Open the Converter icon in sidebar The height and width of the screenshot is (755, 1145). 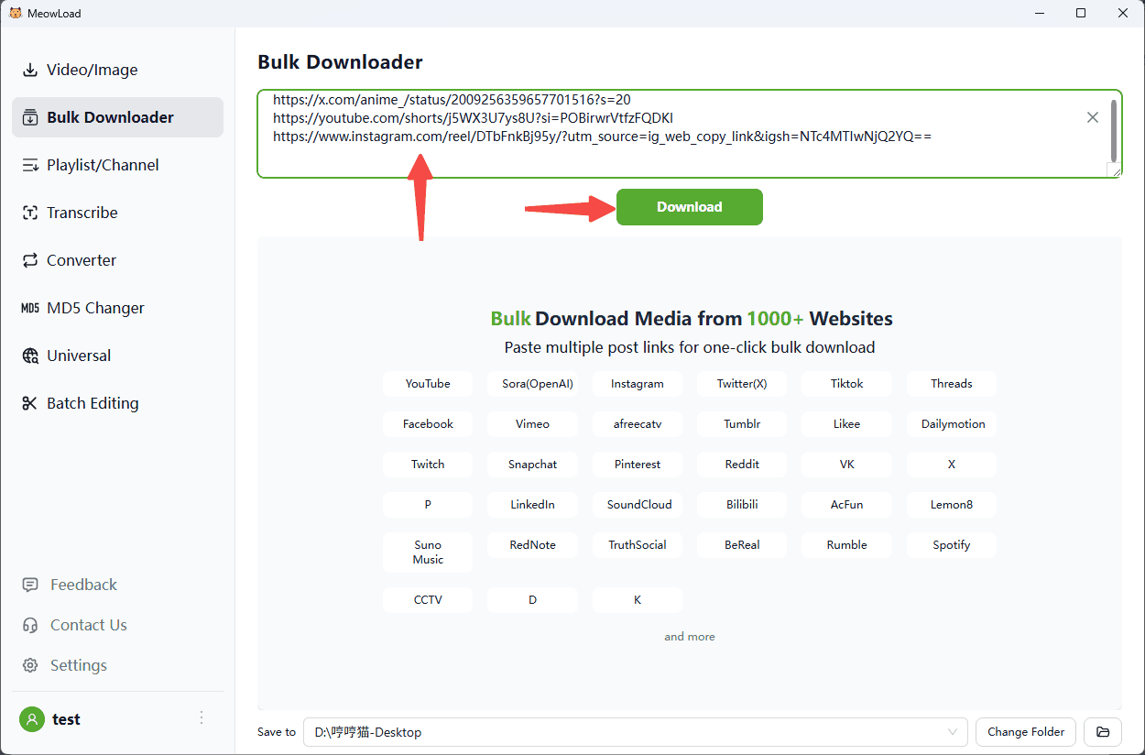click(x=30, y=260)
